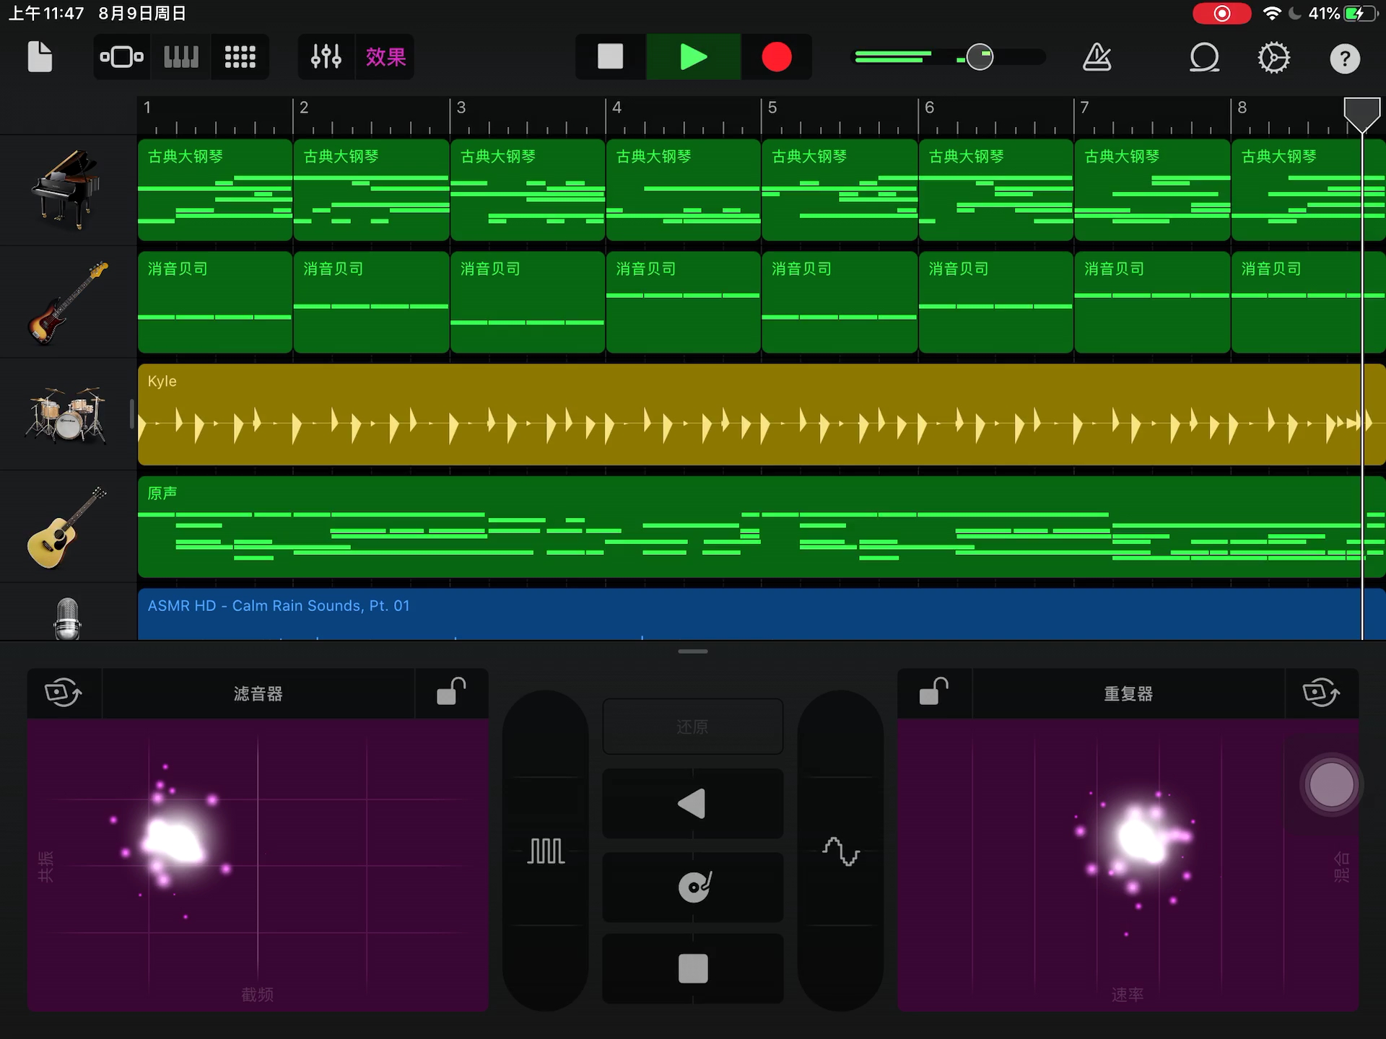The image size is (1386, 1039).
Task: Select the microphone audio track header
Action: [x=68, y=613]
